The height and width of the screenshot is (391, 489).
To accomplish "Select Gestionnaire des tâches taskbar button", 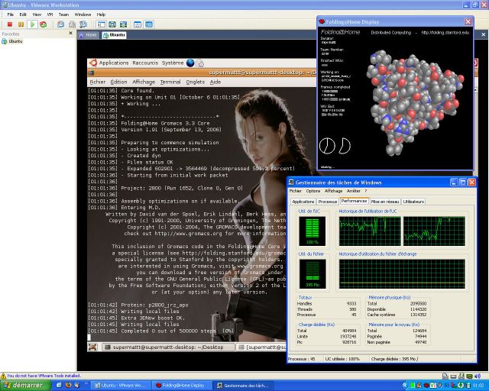I will (x=244, y=386).
